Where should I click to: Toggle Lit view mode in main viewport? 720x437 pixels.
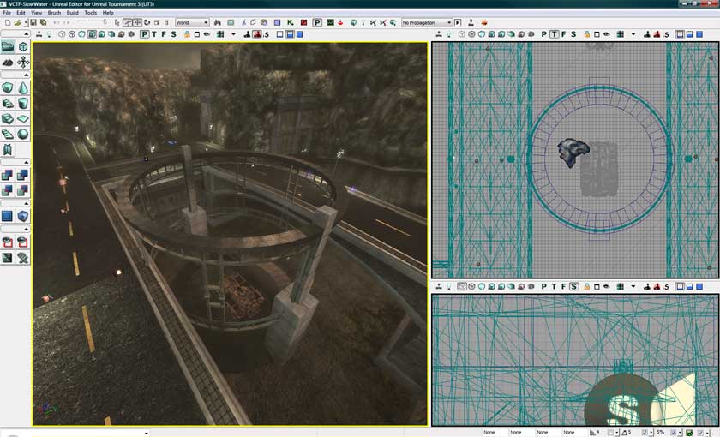[92, 34]
